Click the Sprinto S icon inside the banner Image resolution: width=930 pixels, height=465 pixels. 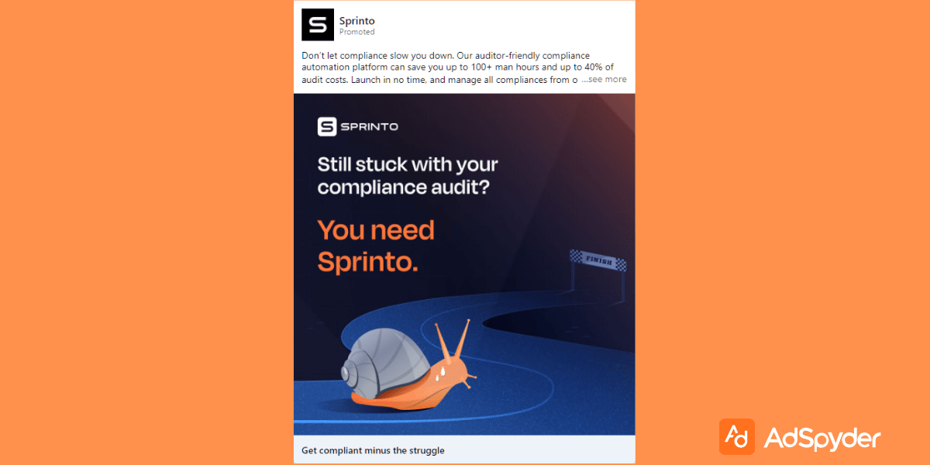click(x=327, y=126)
